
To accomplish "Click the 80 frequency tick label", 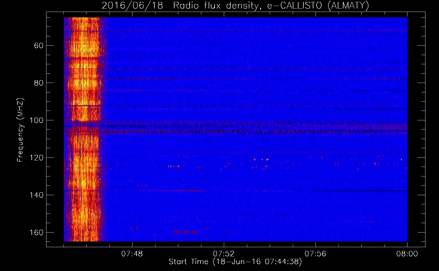I will point(39,83).
